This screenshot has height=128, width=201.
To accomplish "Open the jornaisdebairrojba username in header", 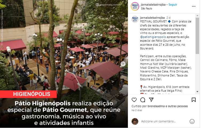I will point(153,5).
